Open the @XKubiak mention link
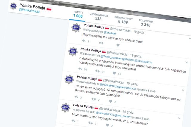Viewport: 191px width, 127px height. click(110, 33)
